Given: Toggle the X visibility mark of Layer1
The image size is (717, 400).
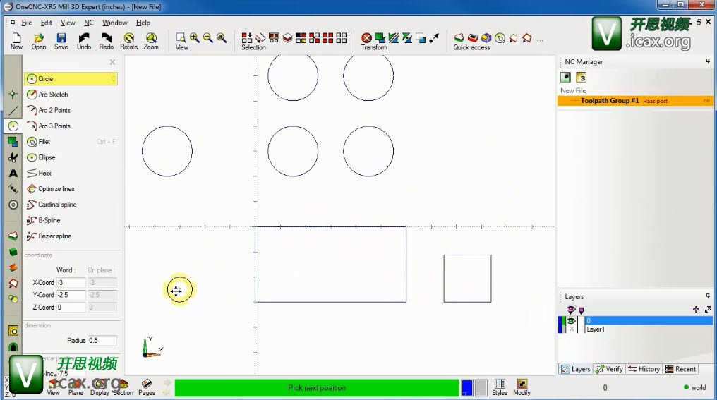Looking at the screenshot, I should [x=571, y=329].
